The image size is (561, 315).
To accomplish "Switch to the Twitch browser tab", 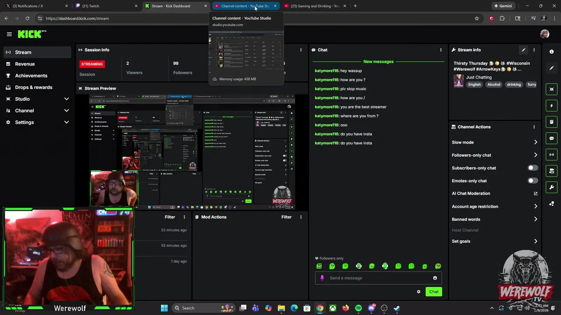I will click(104, 6).
